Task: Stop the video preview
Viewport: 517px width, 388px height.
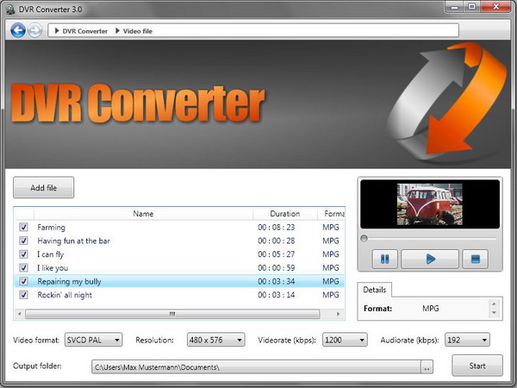Action: pos(475,259)
